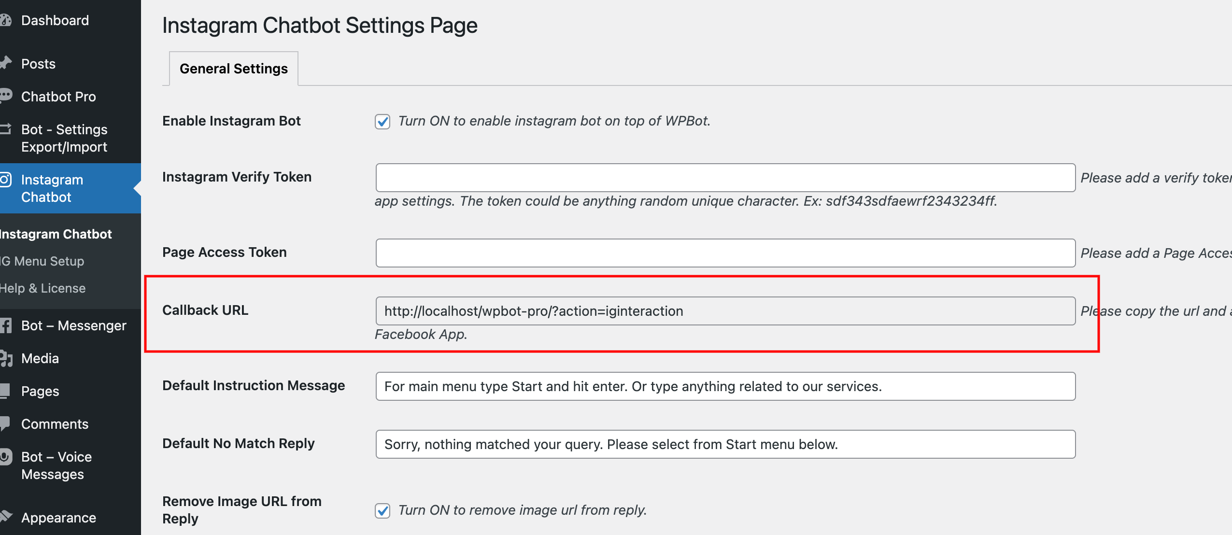Screen dimensions: 1232x535
Task: Click the Instagram Verify Token input field
Action: pos(725,178)
